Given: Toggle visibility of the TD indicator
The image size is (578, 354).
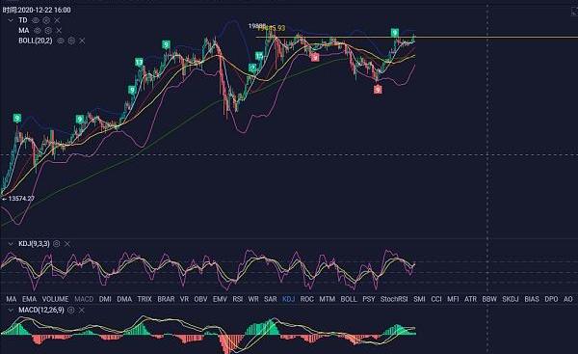Looking at the screenshot, I should coord(36,20).
